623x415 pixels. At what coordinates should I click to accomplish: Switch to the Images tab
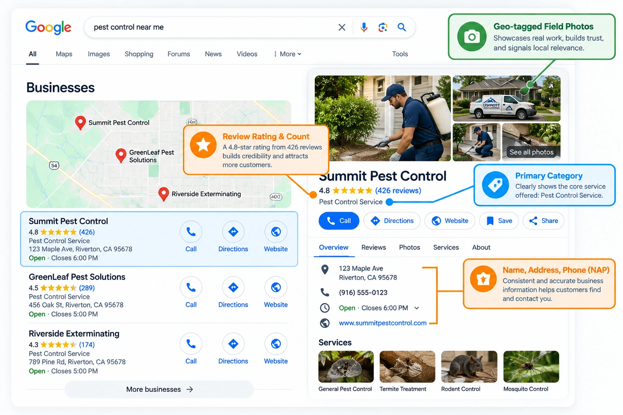pyautogui.click(x=99, y=54)
